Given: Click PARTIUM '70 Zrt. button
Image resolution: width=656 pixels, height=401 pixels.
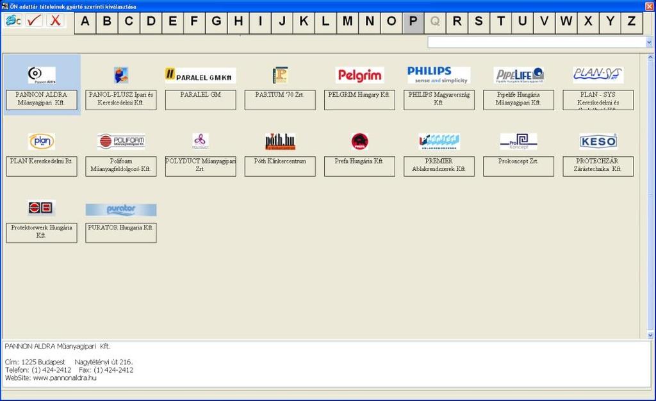Looking at the screenshot, I should pyautogui.click(x=280, y=100).
